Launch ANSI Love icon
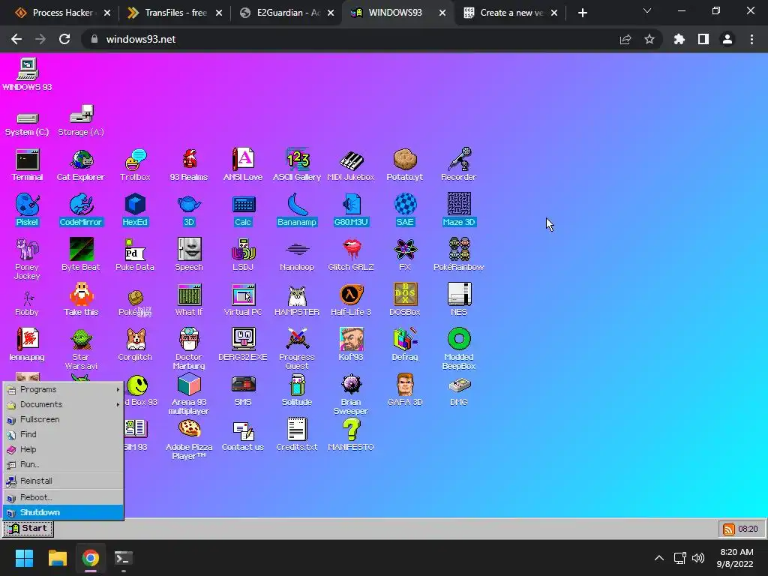Viewport: 768px width, 576px height. point(243,165)
